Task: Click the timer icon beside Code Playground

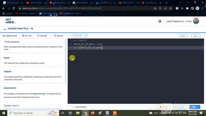Action: click(160, 21)
